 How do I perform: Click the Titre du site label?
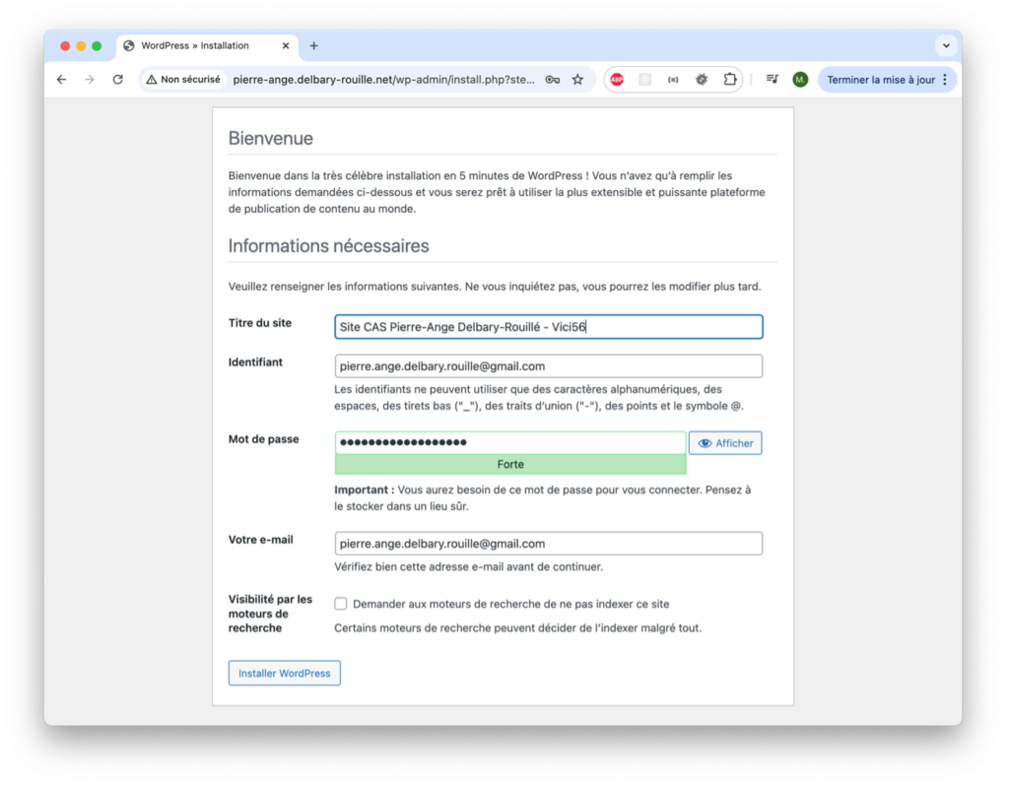[x=260, y=323]
